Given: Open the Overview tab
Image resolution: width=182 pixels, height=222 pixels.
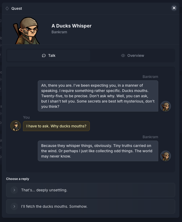Looking at the screenshot, I should click(133, 55).
